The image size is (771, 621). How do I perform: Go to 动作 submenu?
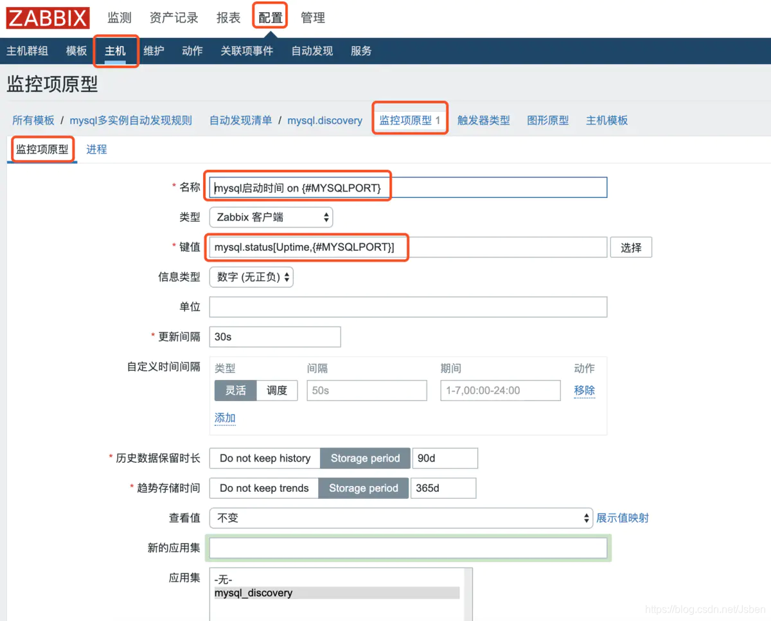point(192,51)
